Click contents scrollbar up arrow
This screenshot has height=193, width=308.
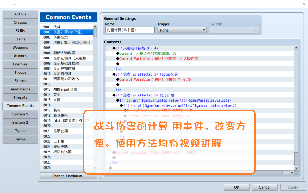point(296,47)
